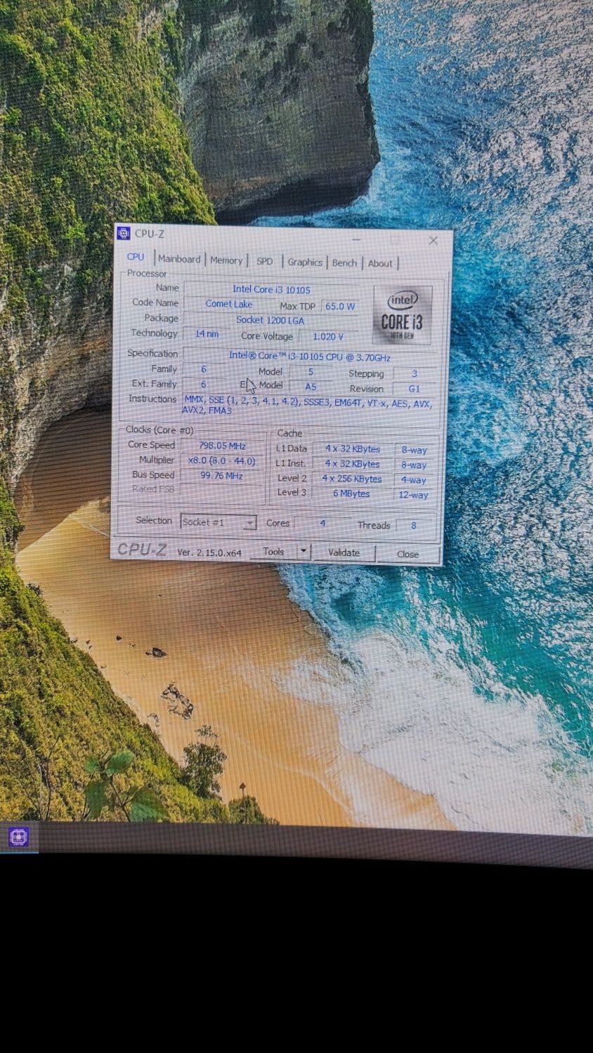Click the L1 Inst. value '4 x 32 KBytes'
This screenshot has width=593, height=1053.
coord(353,464)
